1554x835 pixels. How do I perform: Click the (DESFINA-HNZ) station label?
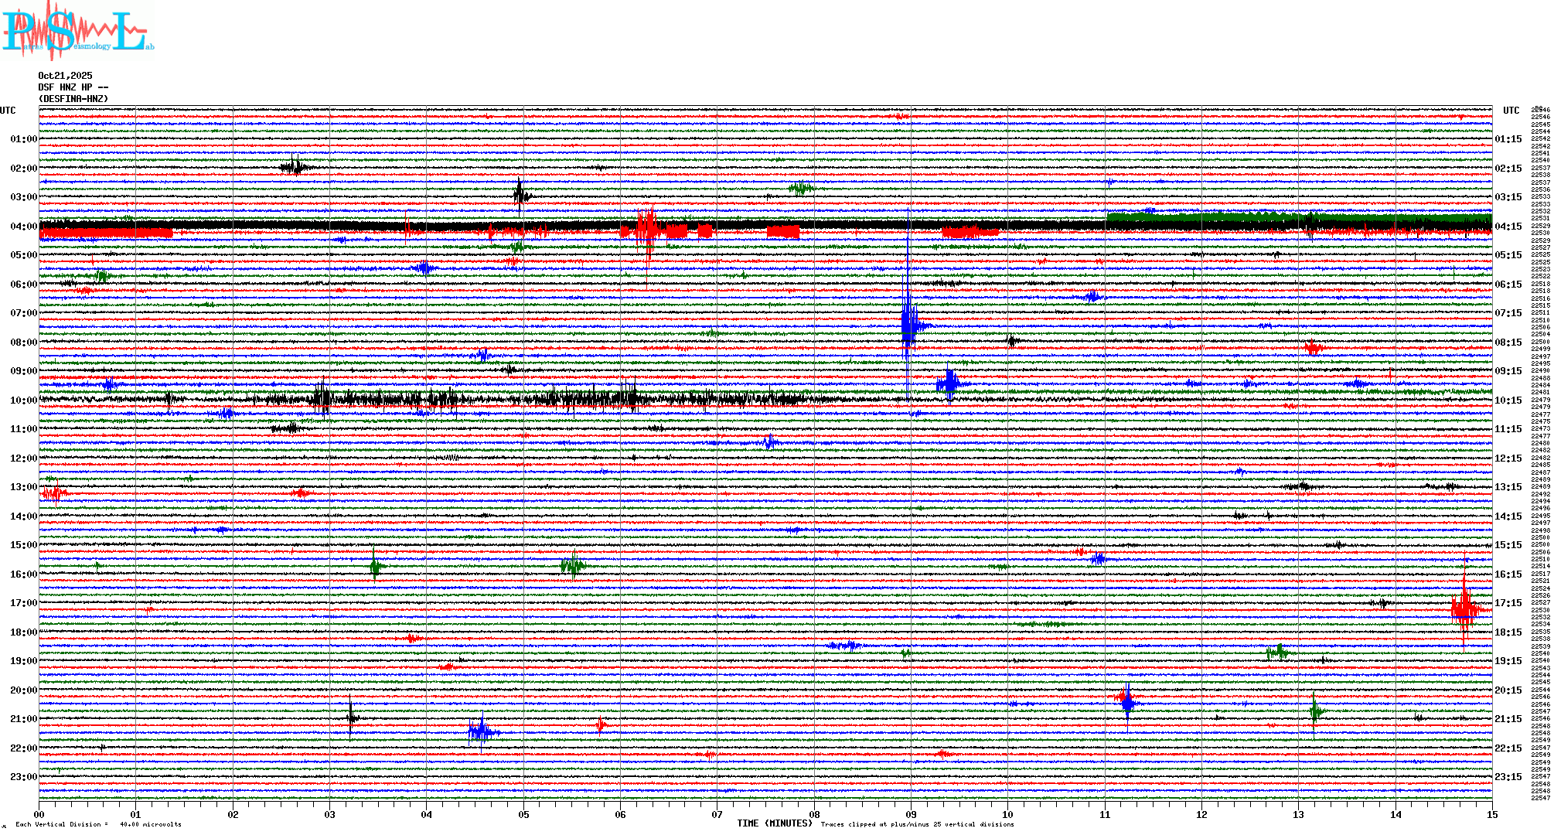(73, 99)
